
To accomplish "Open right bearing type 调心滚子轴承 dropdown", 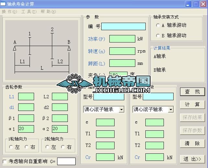I will pos(171,110).
